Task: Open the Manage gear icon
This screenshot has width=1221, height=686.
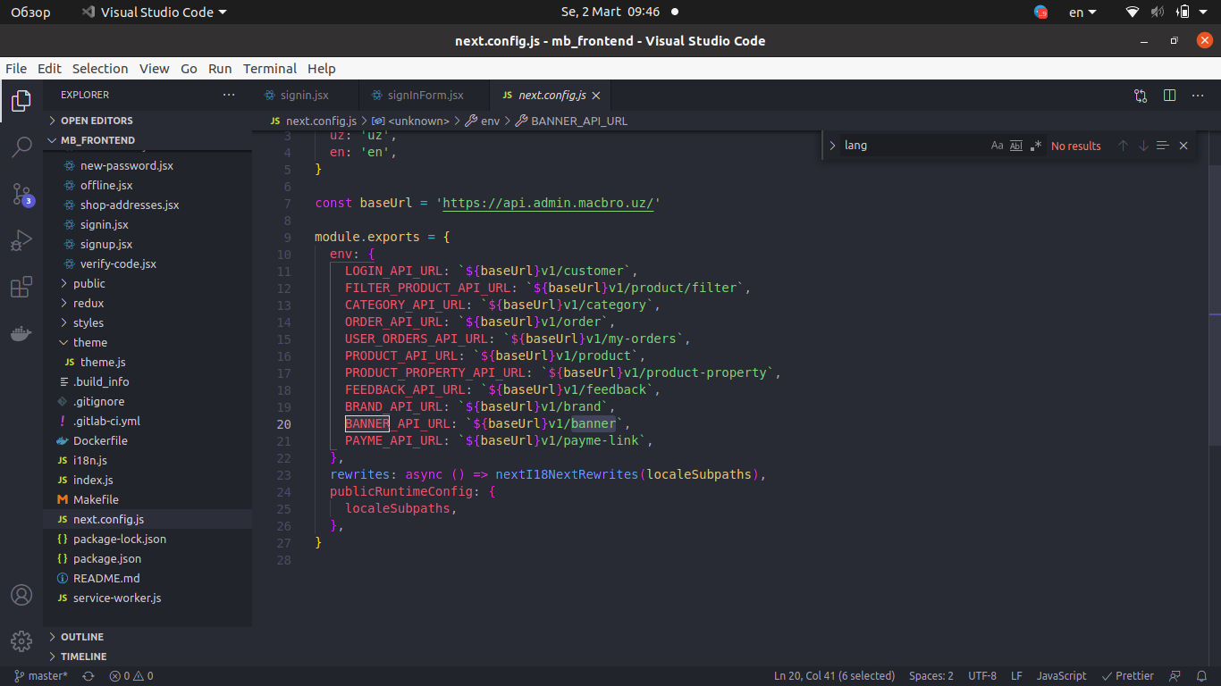Action: 21,640
